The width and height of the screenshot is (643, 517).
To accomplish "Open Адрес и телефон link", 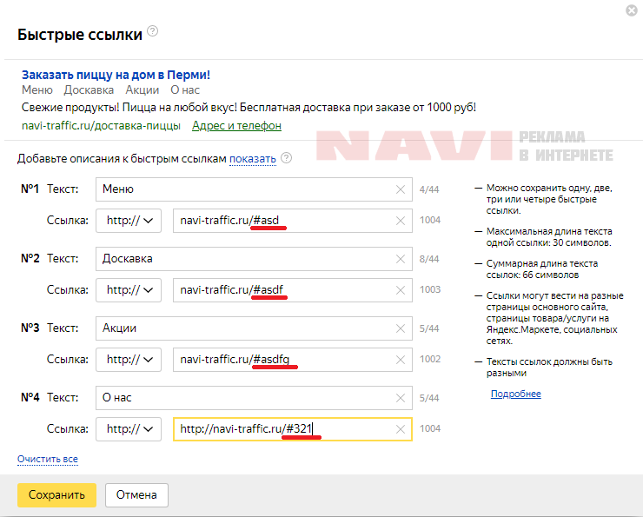I will coord(236,125).
